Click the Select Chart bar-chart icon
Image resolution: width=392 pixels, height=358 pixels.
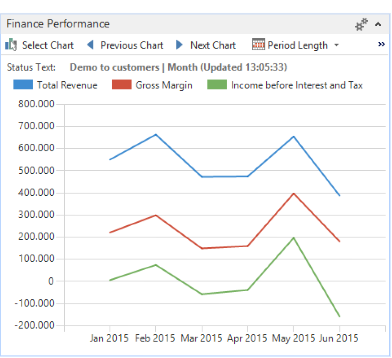coord(11,45)
